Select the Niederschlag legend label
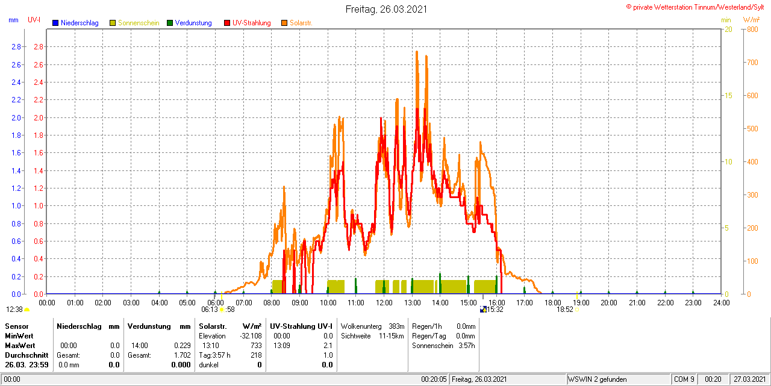This screenshot has height=386, width=771. (80, 23)
